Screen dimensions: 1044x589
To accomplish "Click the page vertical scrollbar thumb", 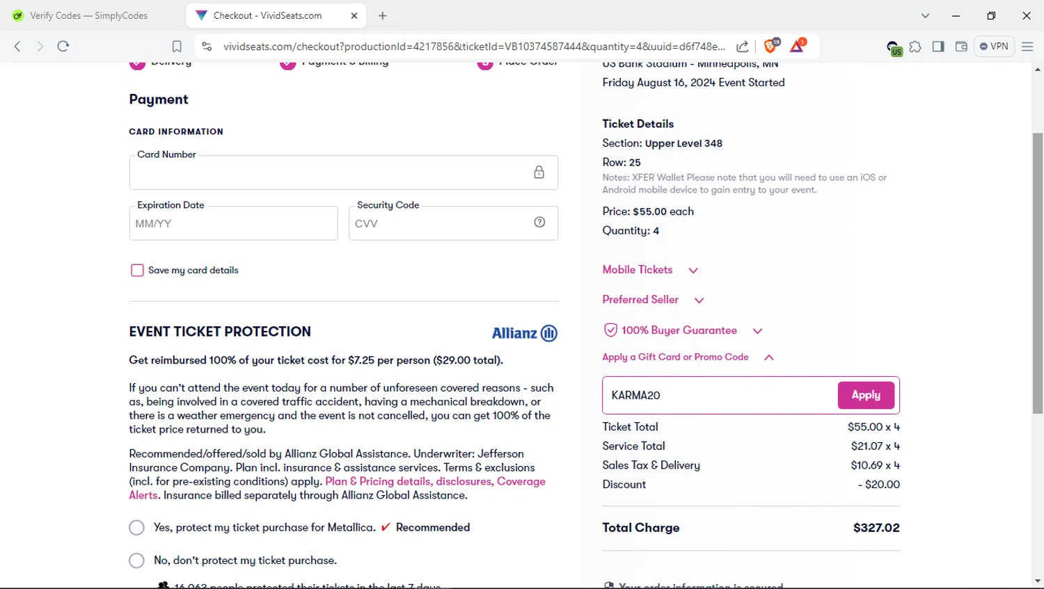I will tap(1038, 273).
